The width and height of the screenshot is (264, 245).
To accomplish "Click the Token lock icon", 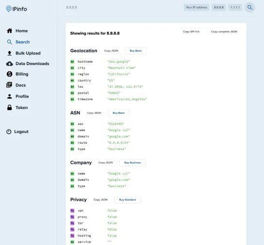I will pos(10,108).
